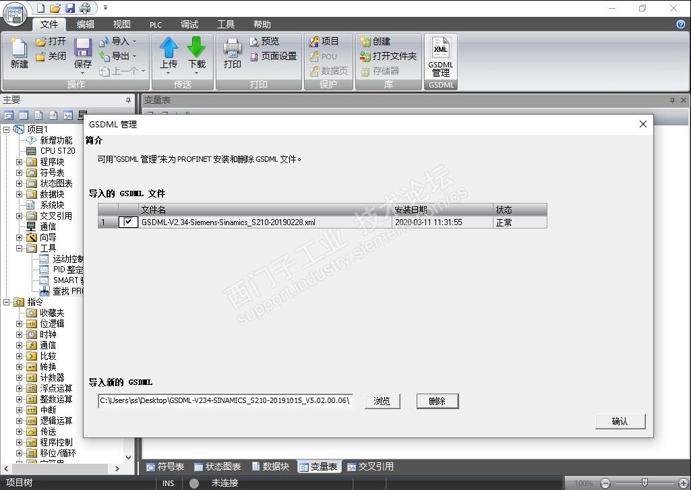
Task: Toggle checkbox for GSDML-V2.34 S210 file
Action: (x=128, y=222)
